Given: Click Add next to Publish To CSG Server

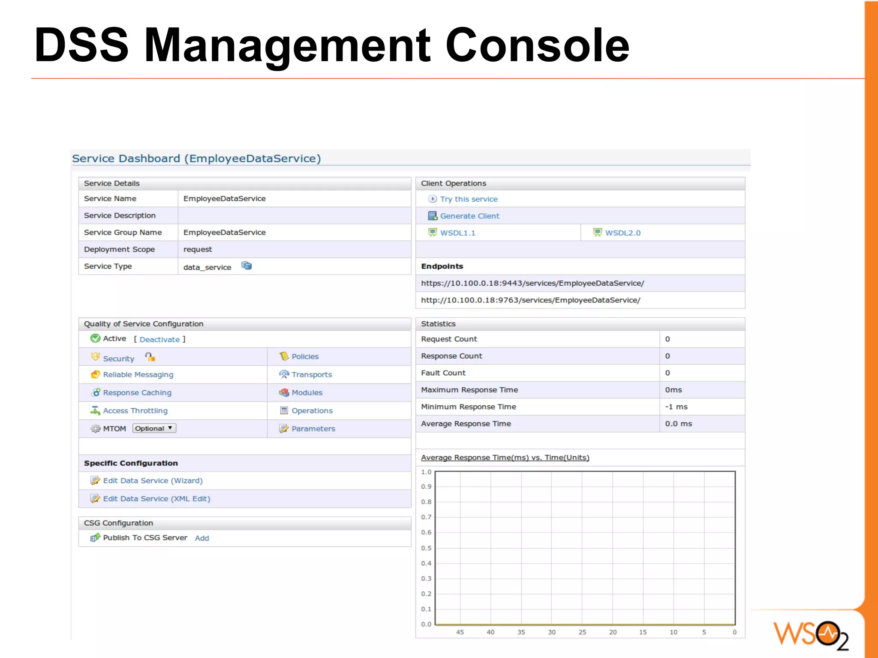Looking at the screenshot, I should click(202, 538).
